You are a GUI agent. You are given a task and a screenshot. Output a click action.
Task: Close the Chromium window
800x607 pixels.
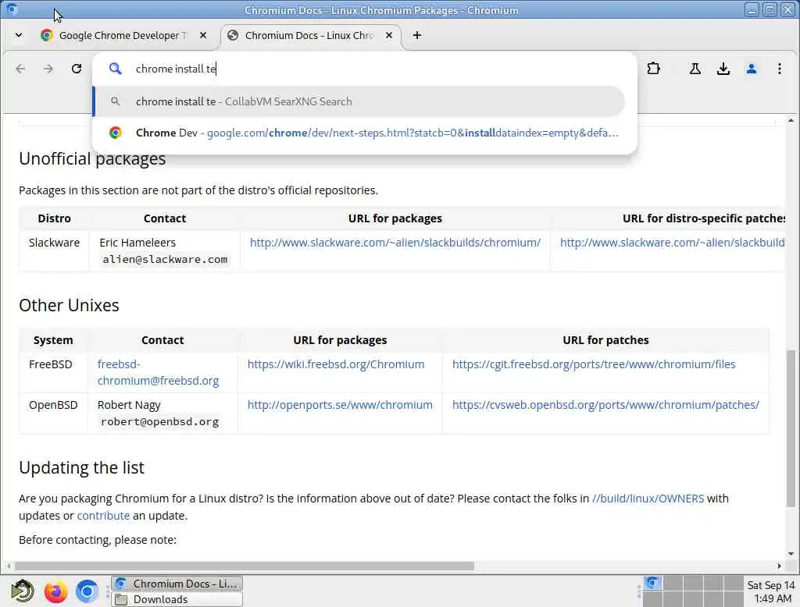click(x=787, y=9)
